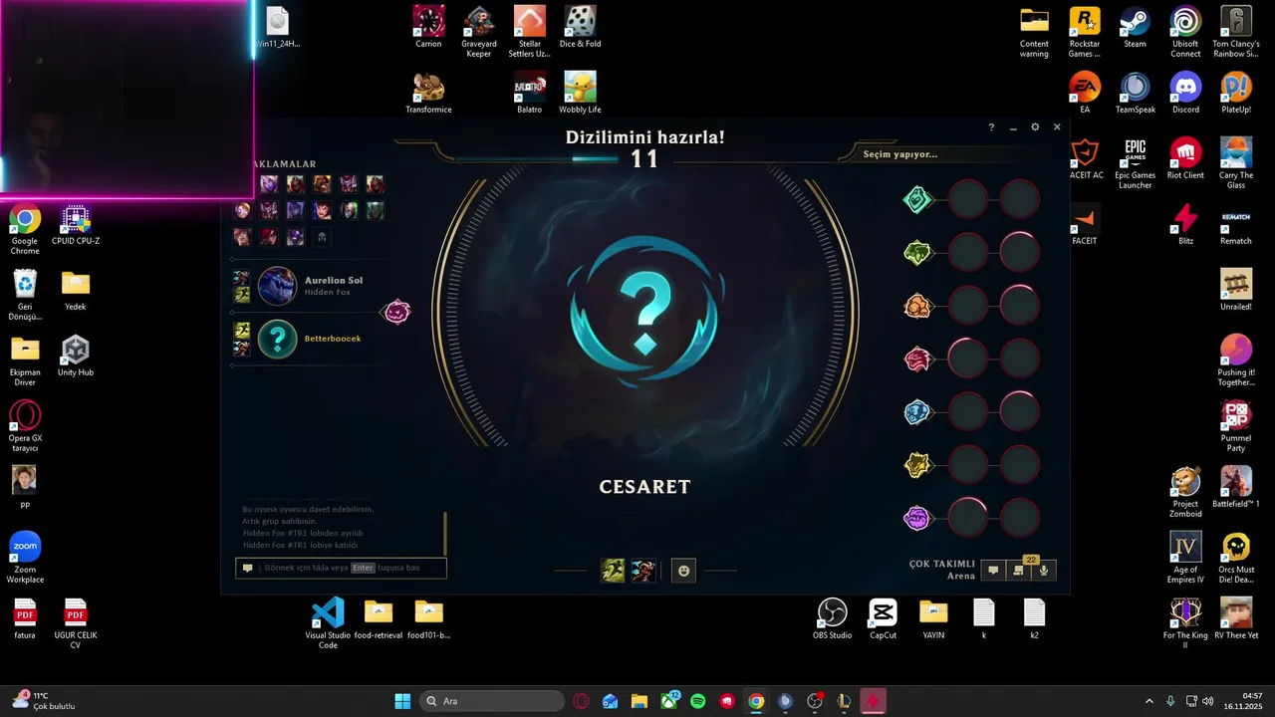Screen dimensions: 1275x717
Task: Click the OBS Studio desktop icon
Action: click(832, 618)
